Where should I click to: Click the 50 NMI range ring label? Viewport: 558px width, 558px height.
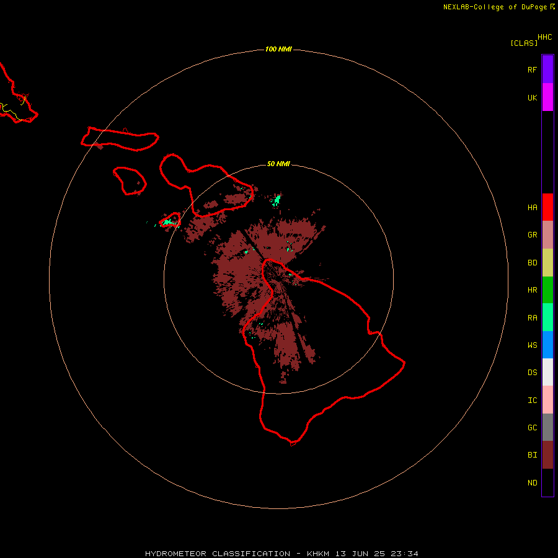[x=278, y=164]
